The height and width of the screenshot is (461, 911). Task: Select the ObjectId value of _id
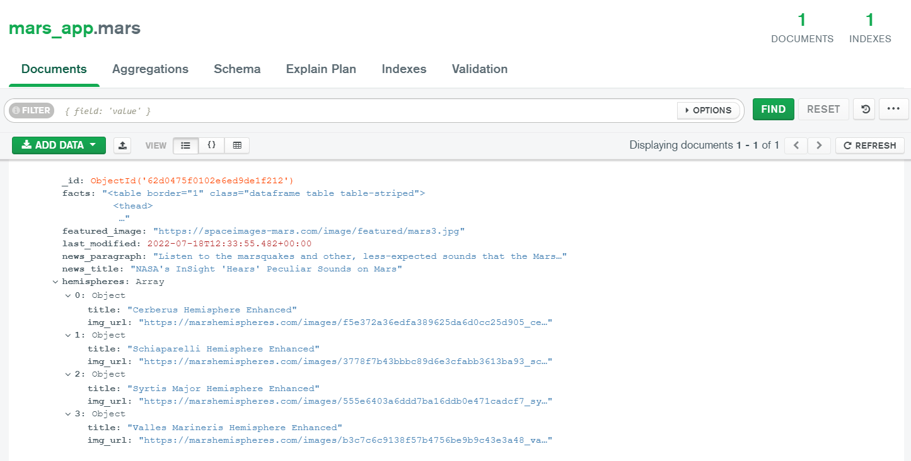click(192, 181)
